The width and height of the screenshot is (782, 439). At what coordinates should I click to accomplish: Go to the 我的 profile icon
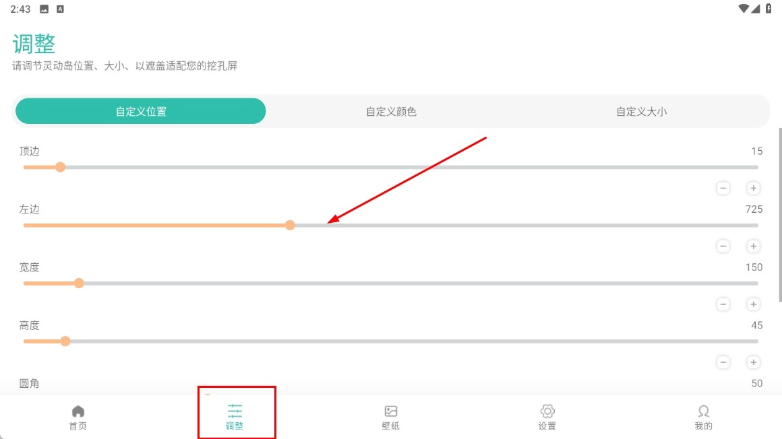pyautogui.click(x=703, y=411)
